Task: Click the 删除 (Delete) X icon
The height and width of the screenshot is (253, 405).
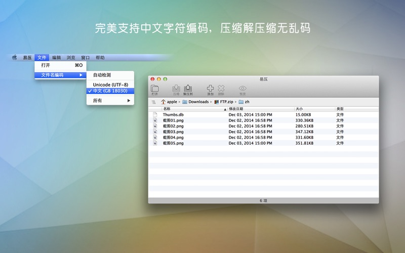Action: click(x=221, y=90)
